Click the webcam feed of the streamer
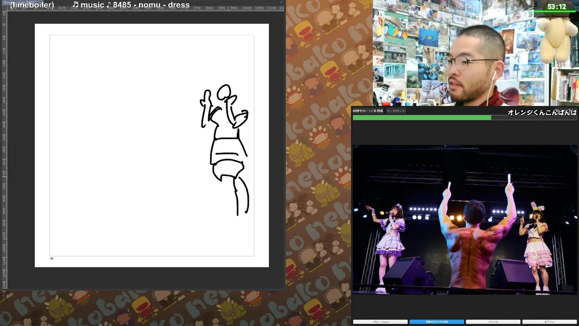This screenshot has height=326, width=579. pos(476,53)
